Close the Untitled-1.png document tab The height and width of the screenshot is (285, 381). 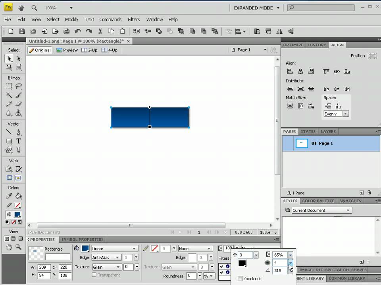click(128, 41)
